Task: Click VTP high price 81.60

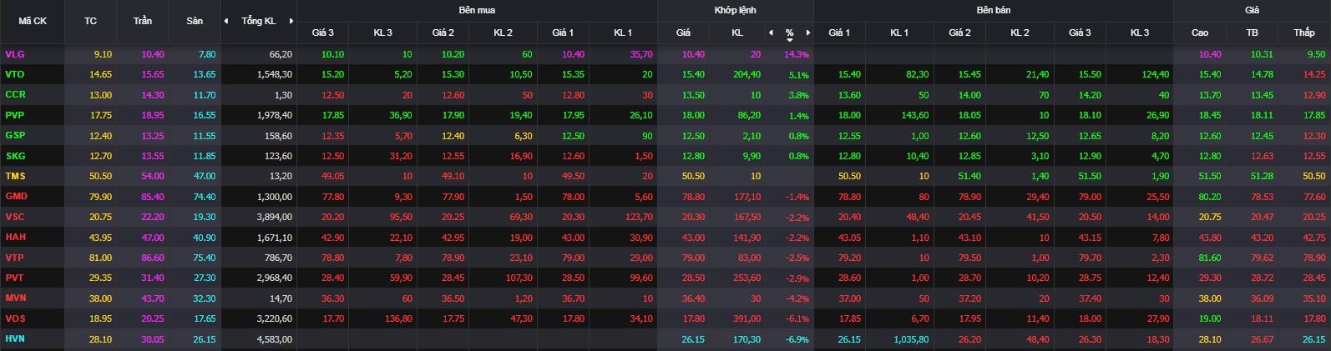Action: (1210, 258)
